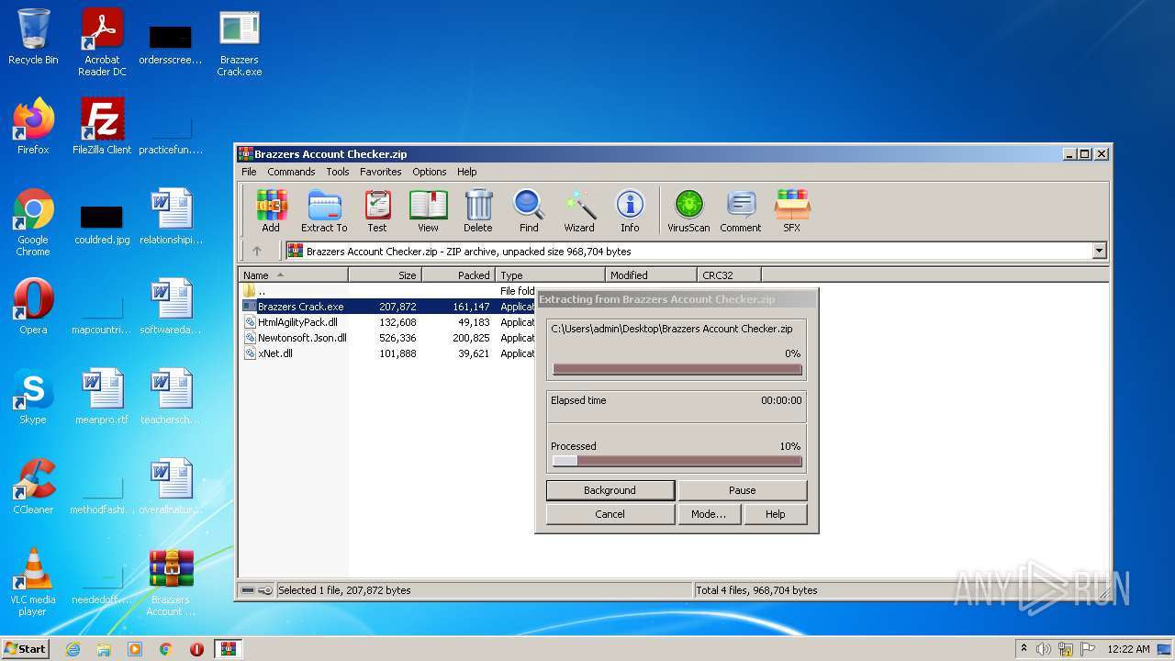Click the Delete toolbar icon
Image resolution: width=1175 pixels, height=661 pixels.
(477, 211)
